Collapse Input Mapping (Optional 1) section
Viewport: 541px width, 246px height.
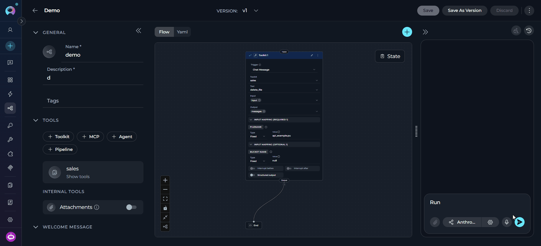pyautogui.click(x=284, y=145)
